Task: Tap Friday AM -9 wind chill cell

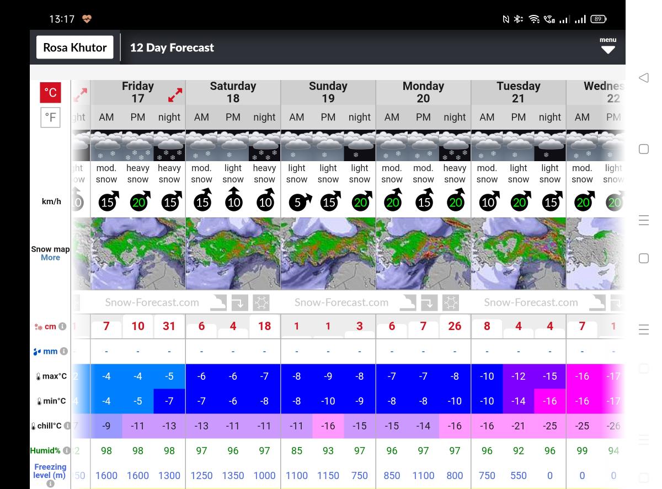Action: [106, 426]
